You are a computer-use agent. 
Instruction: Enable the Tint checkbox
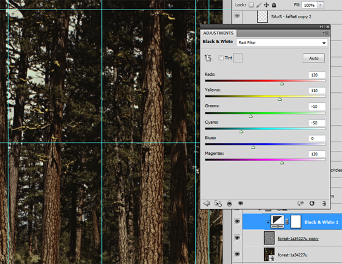pos(221,58)
